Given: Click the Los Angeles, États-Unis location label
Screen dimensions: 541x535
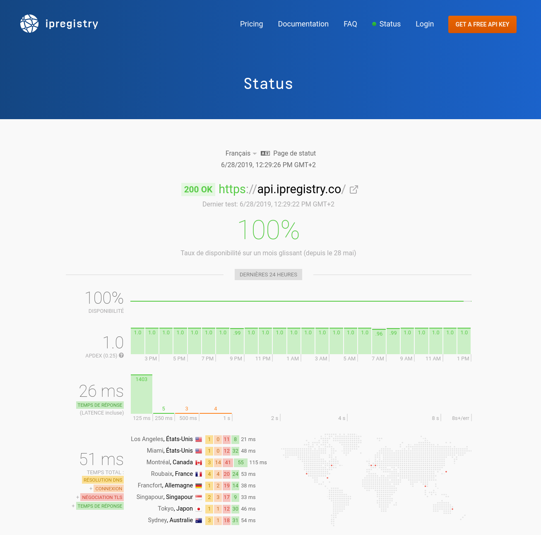Looking at the screenshot, I should tap(162, 439).
